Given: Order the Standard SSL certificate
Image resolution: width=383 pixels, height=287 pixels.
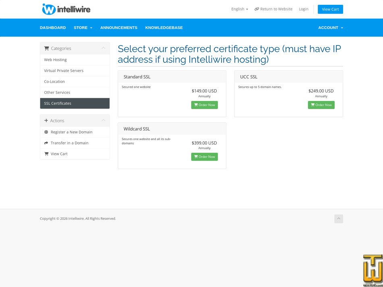Looking at the screenshot, I should (205, 105).
